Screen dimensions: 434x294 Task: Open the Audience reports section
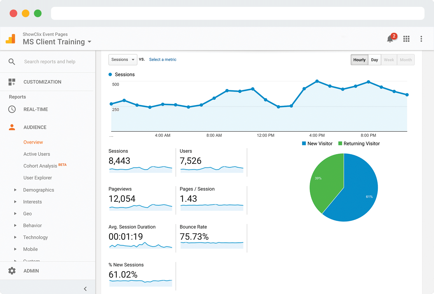(x=35, y=127)
